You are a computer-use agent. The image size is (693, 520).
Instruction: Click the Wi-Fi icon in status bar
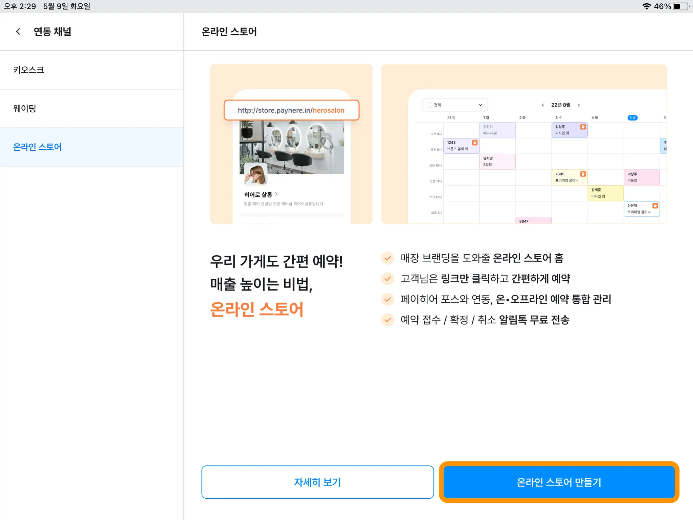646,6
